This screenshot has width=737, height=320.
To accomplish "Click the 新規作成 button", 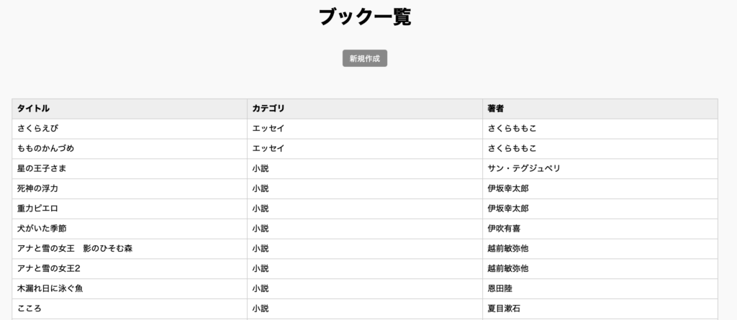I will point(365,58).
